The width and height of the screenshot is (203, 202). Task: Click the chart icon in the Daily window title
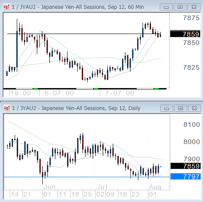pyautogui.click(x=7, y=108)
